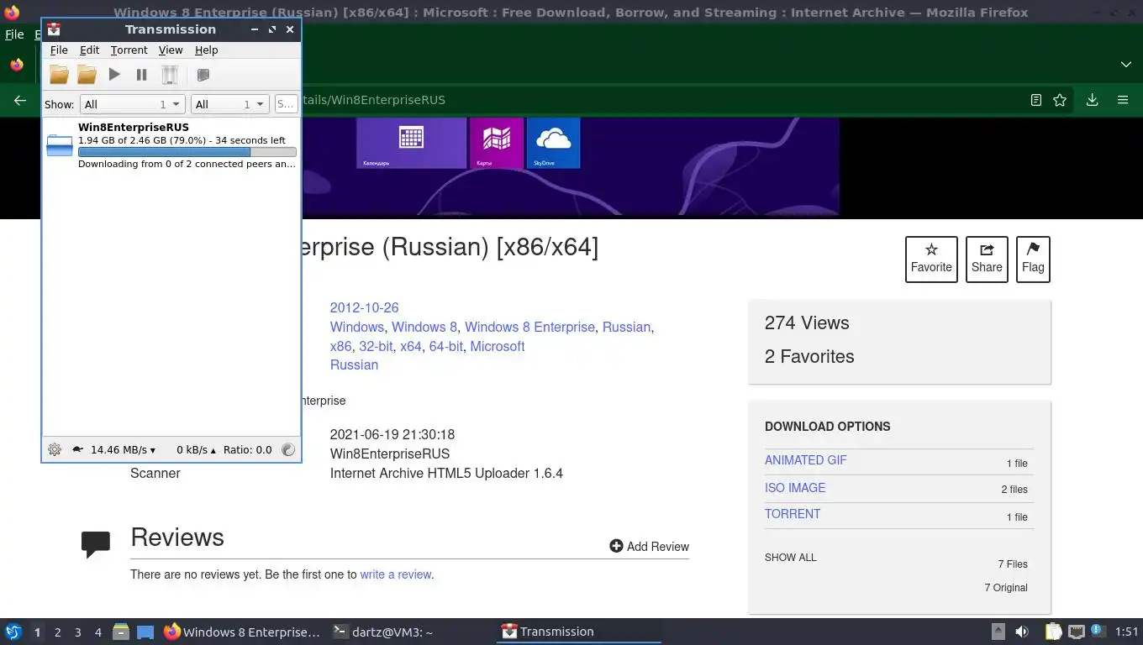Open Transmission File menu
The height and width of the screenshot is (645, 1143).
point(59,50)
